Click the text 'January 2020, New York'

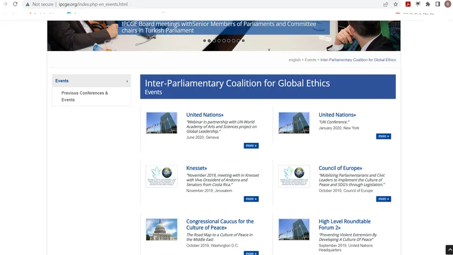tap(339, 128)
